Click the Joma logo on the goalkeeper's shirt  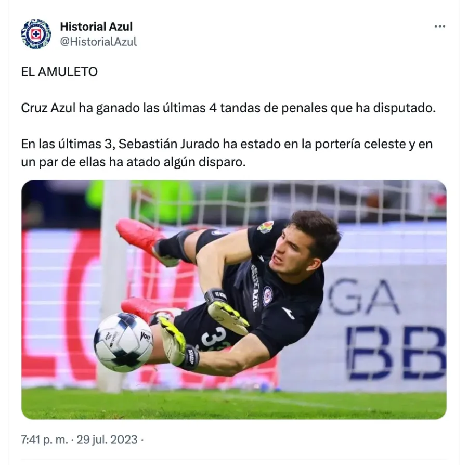288,313
